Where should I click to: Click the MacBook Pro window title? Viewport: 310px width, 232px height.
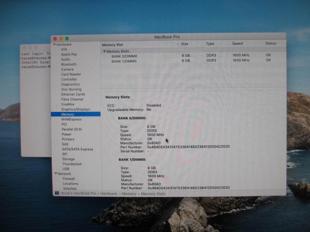(x=167, y=37)
